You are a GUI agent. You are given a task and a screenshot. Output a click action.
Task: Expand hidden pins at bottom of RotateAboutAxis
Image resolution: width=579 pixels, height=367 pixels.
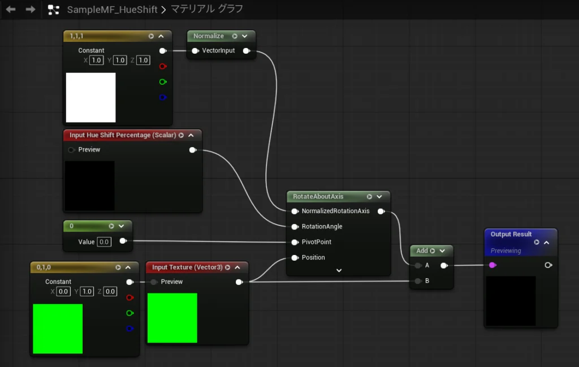click(339, 270)
